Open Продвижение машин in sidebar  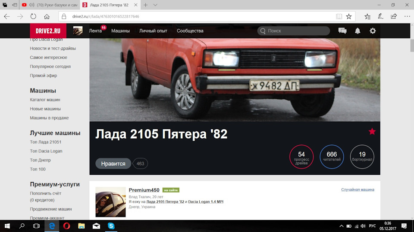51,209
